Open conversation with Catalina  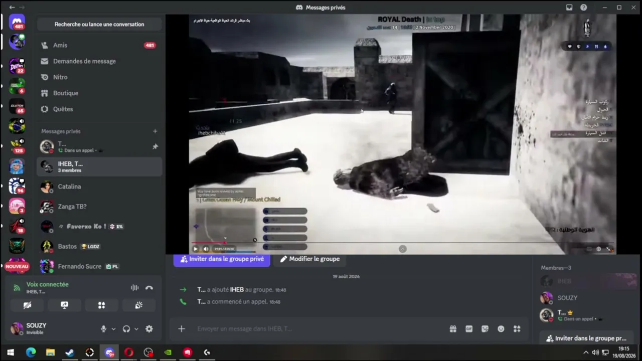pyautogui.click(x=99, y=187)
